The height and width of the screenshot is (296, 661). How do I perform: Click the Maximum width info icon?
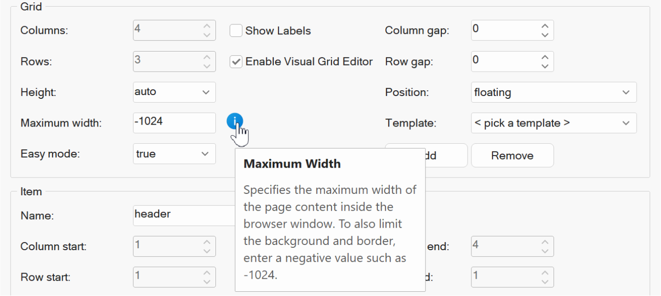tap(235, 122)
